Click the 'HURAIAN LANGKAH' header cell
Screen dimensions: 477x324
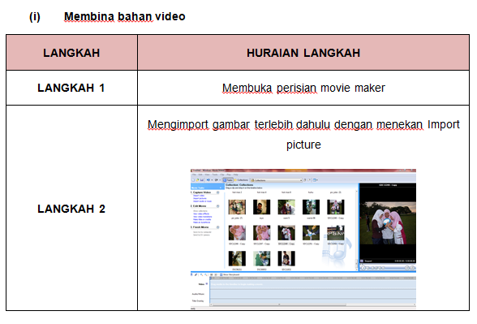point(303,53)
